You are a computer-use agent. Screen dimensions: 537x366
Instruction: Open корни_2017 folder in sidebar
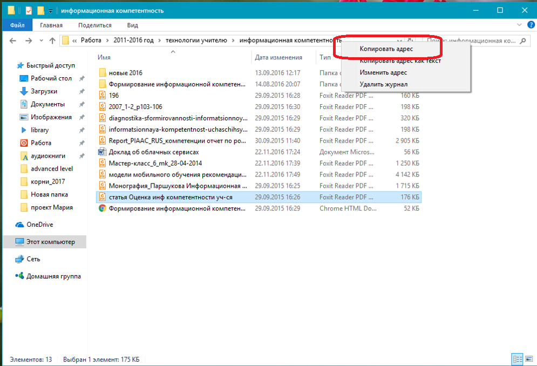click(47, 181)
